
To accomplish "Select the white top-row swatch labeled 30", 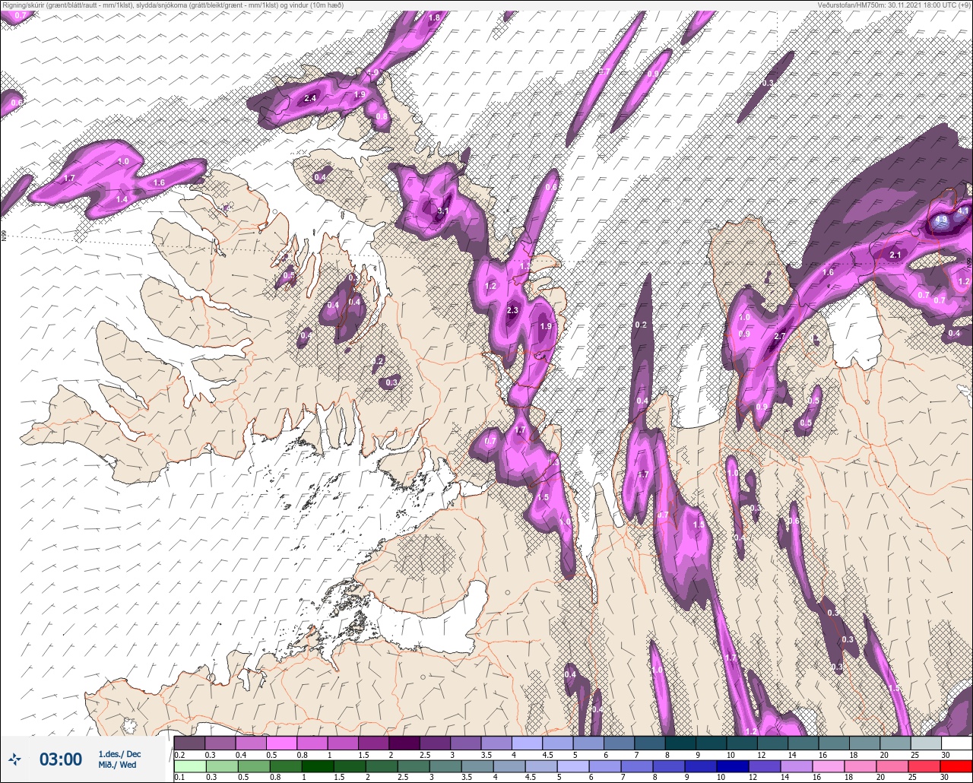I will click(x=956, y=743).
